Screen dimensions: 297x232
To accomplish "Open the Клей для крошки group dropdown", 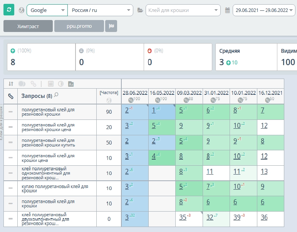I will [183, 10].
